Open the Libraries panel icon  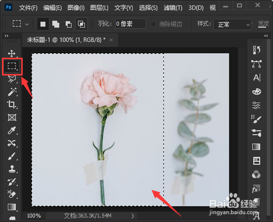[256, 161]
